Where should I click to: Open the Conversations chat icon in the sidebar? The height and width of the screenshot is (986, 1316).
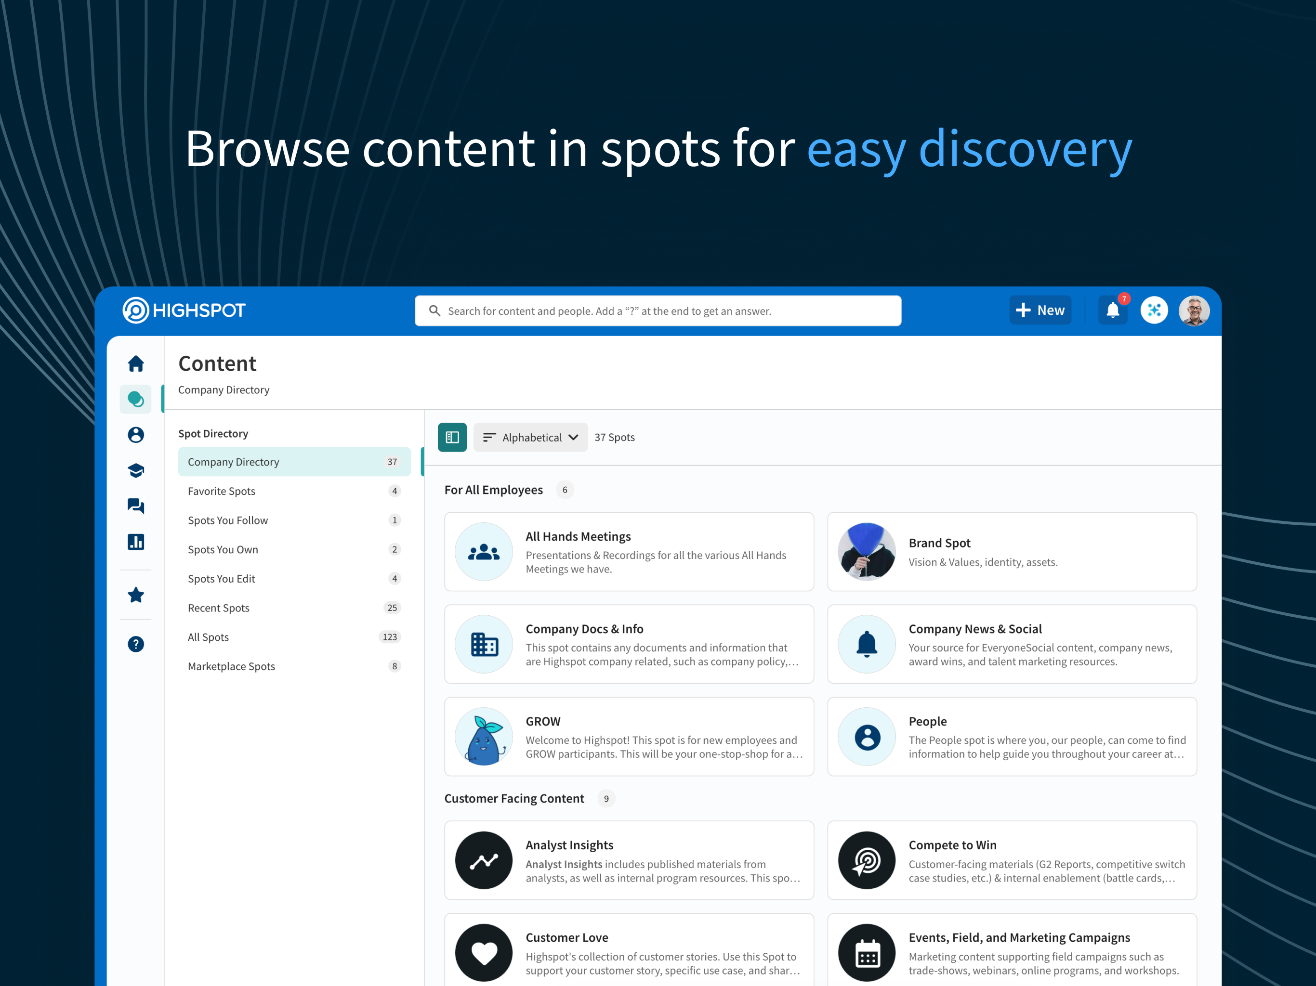[x=136, y=506]
